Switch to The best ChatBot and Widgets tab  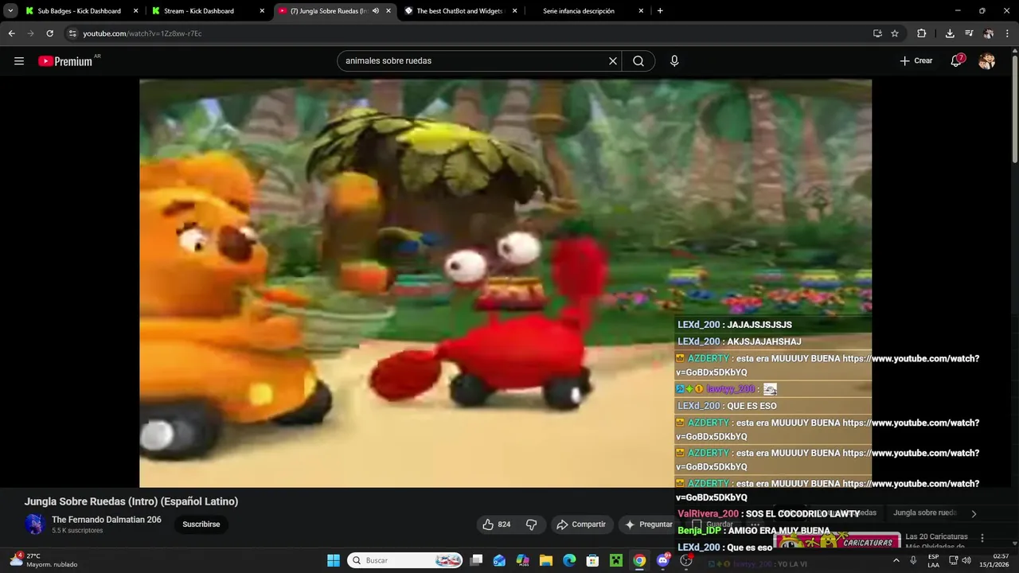tap(460, 11)
